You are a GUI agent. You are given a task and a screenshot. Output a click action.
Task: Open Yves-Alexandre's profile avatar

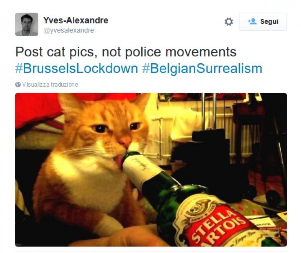coord(27,25)
